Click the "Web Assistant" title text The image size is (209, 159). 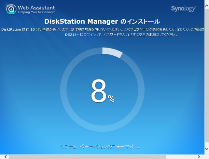[x=36, y=7]
